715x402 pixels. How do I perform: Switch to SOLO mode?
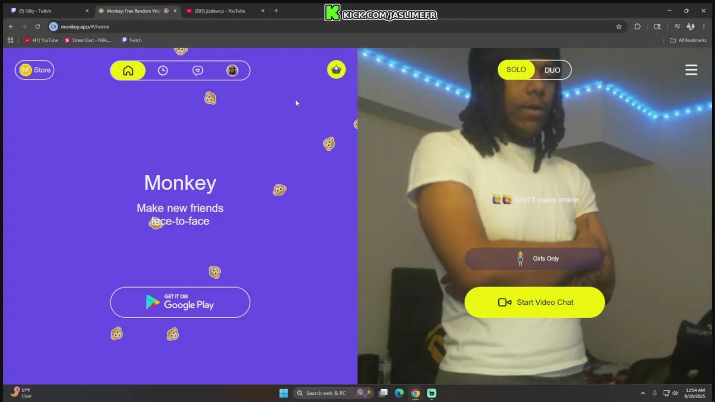pos(516,70)
